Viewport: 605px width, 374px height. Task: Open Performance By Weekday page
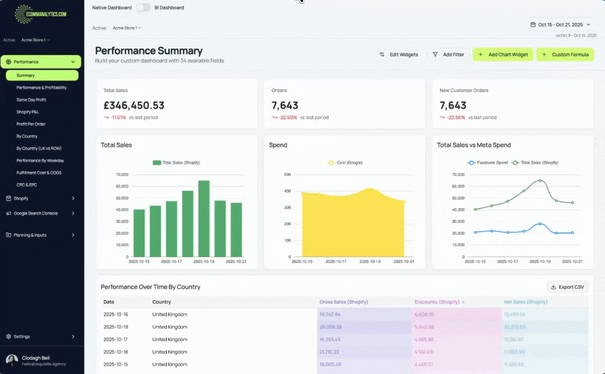point(40,161)
